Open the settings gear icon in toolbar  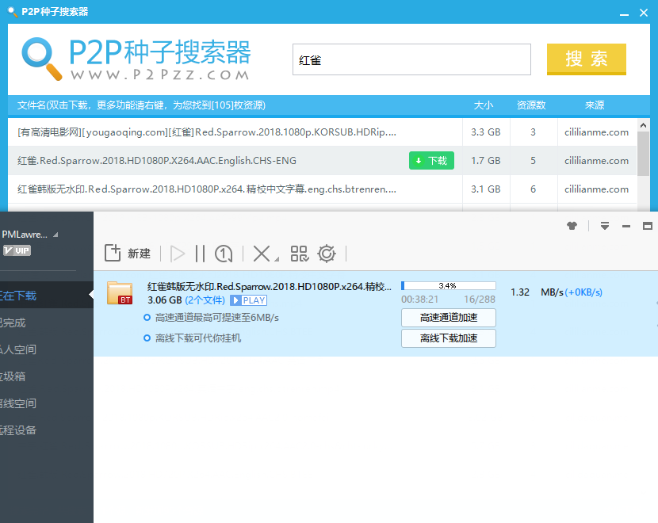click(x=327, y=254)
